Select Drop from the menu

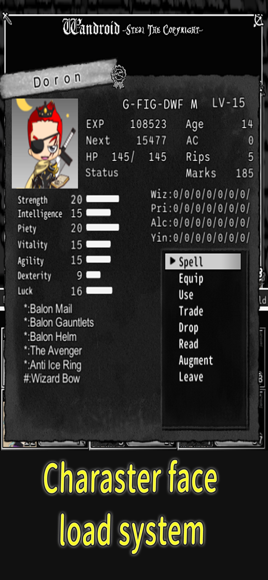189,328
